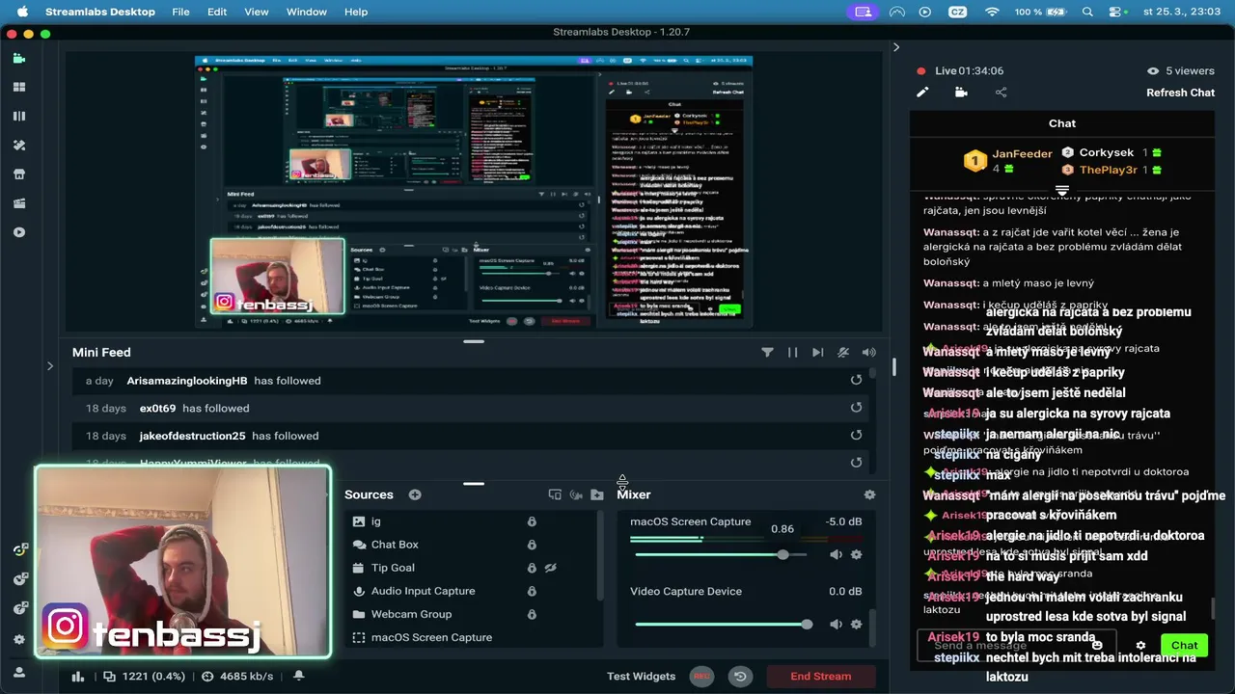1235x694 pixels.
Task: Open the account profile icon in sidebar
Action: 18,672
